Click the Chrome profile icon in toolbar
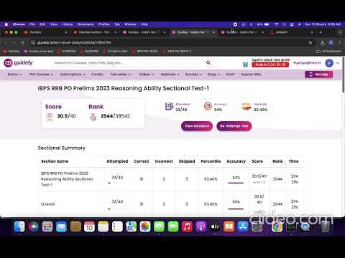 (331, 42)
